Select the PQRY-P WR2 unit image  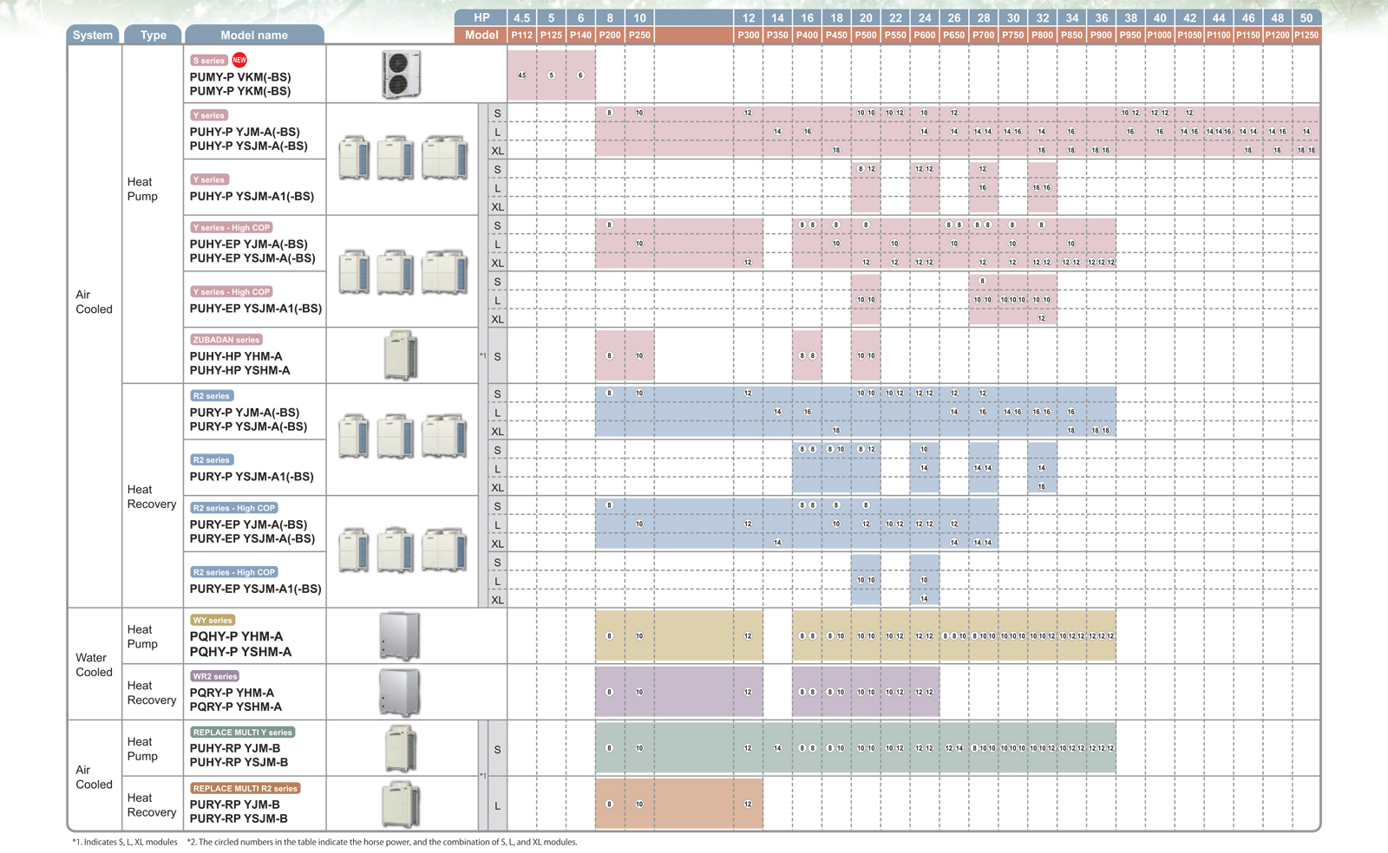(400, 692)
